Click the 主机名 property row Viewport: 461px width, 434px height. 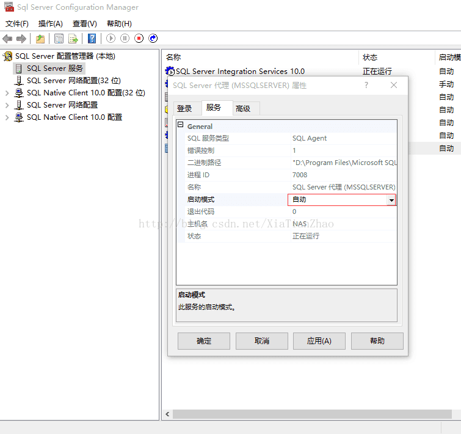tap(286, 224)
